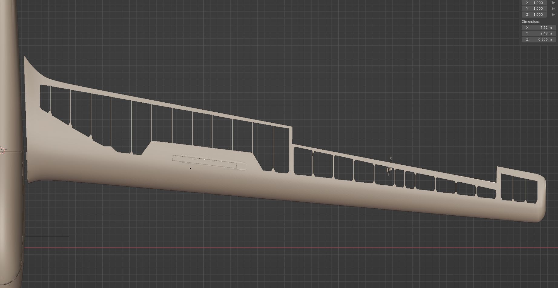Image resolution: width=558 pixels, height=288 pixels.
Task: Click the pointed wing root leading corner
Action: [25, 56]
